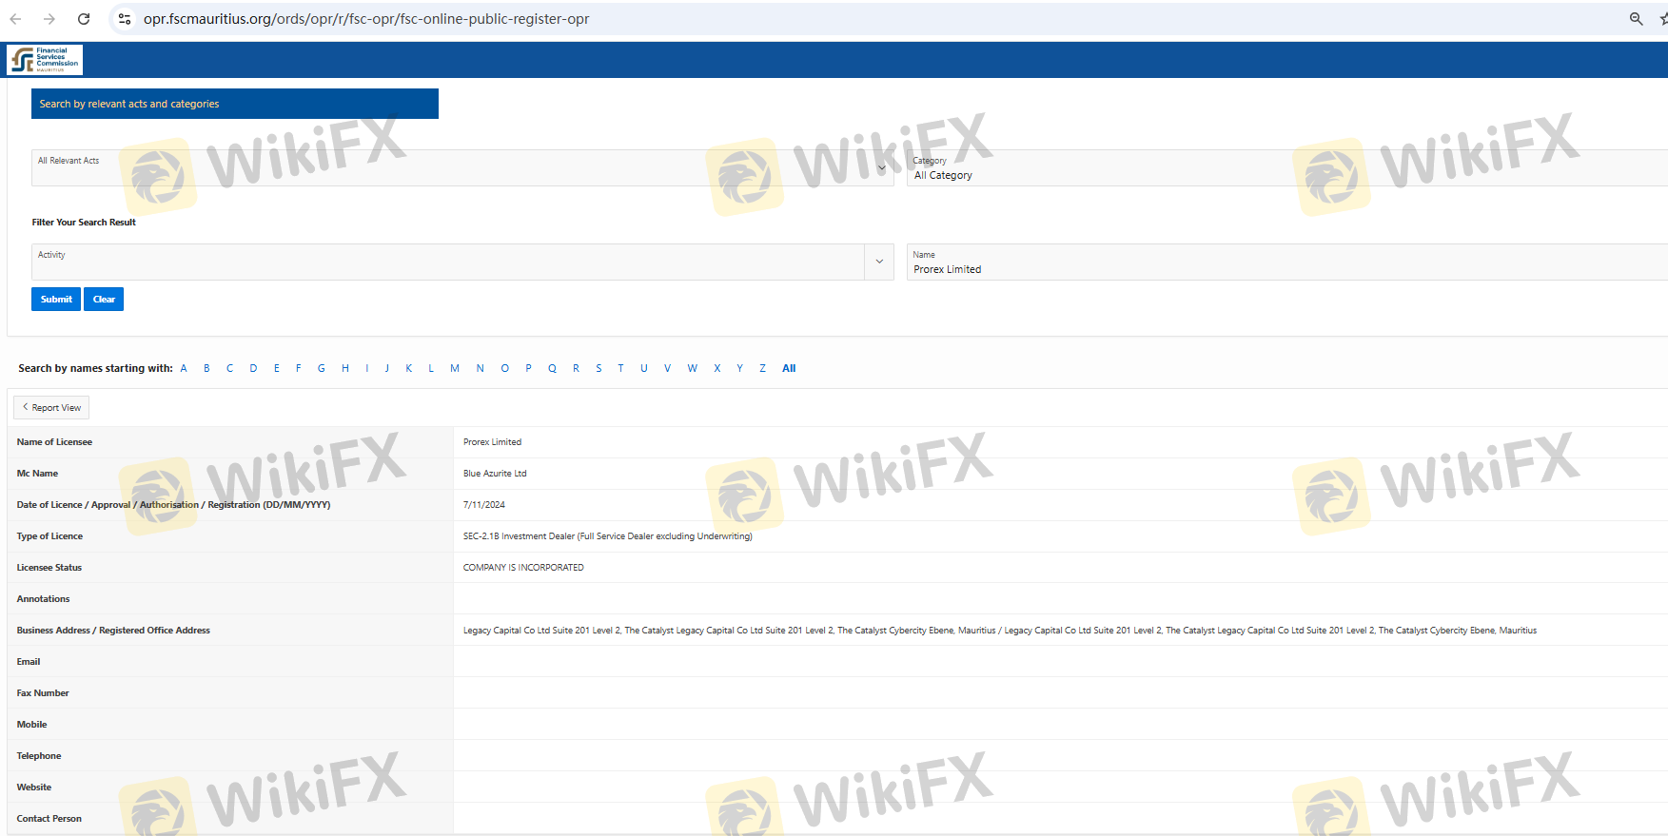Filter names starting with letter M

(455, 369)
